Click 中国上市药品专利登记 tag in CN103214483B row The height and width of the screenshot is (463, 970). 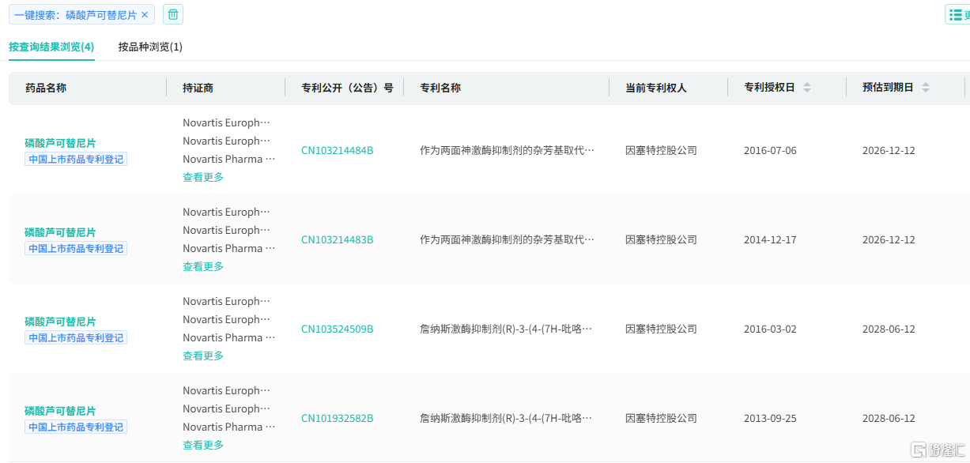pos(76,248)
